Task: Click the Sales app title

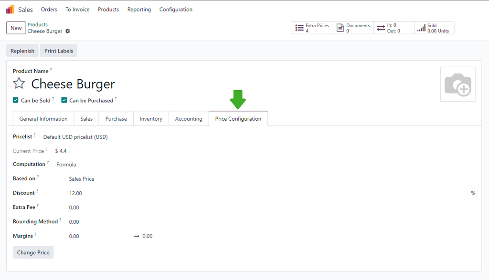Action: [x=25, y=10]
